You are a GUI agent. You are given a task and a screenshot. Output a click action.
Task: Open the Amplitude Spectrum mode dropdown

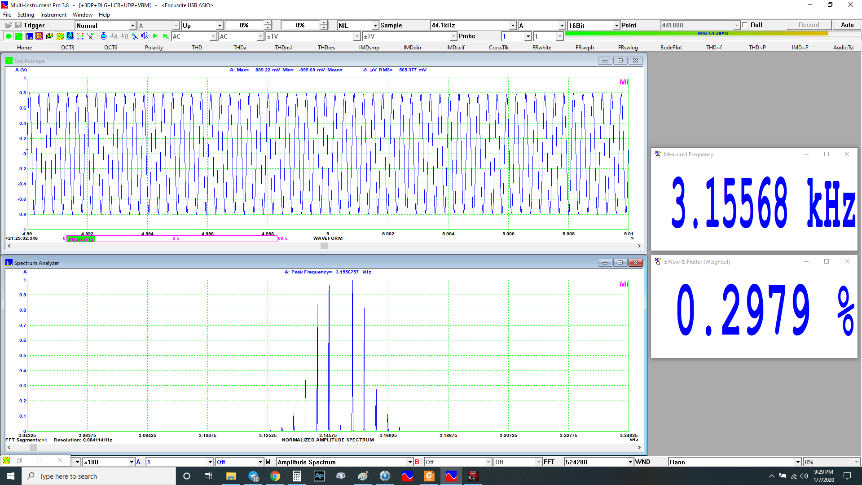tap(410, 462)
